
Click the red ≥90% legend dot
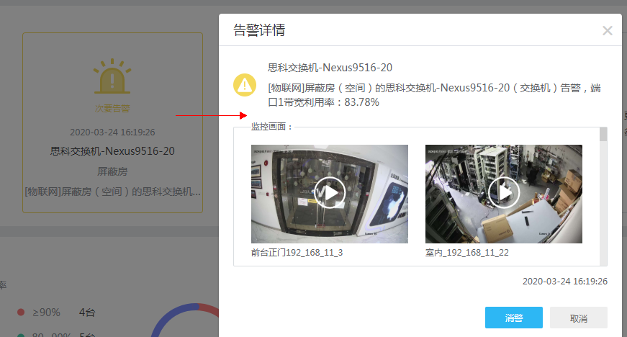tap(21, 313)
